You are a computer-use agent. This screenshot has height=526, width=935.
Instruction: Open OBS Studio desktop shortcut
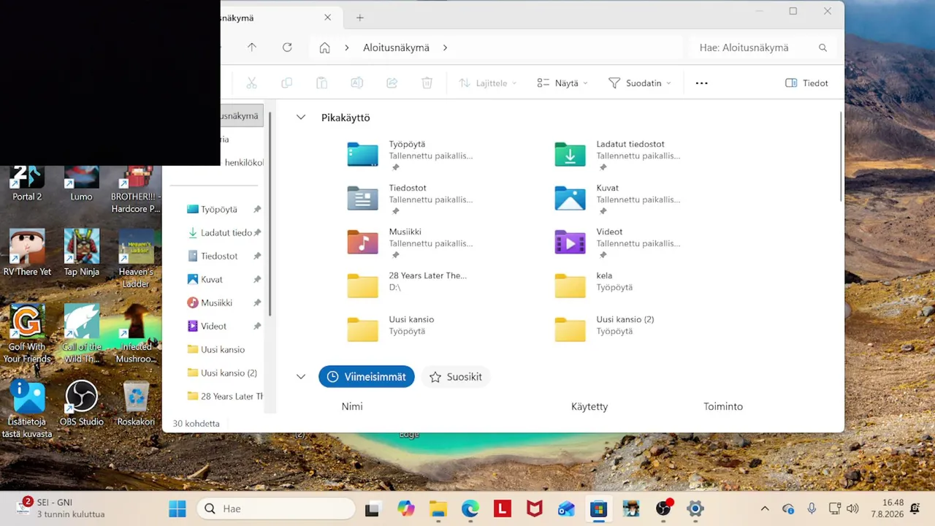[82, 403]
